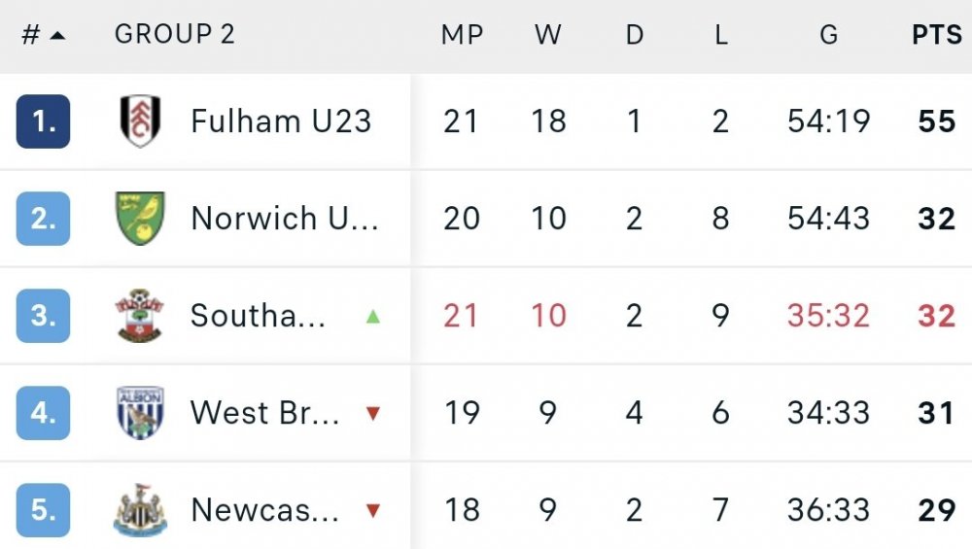This screenshot has height=549, width=972.
Task: Select the G goals column header
Action: point(828,35)
